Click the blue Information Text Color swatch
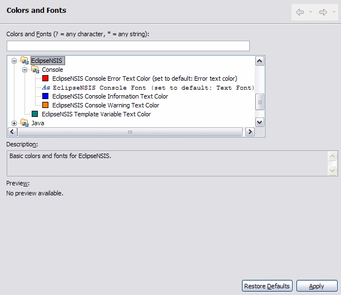The image size is (341, 295). click(x=45, y=96)
